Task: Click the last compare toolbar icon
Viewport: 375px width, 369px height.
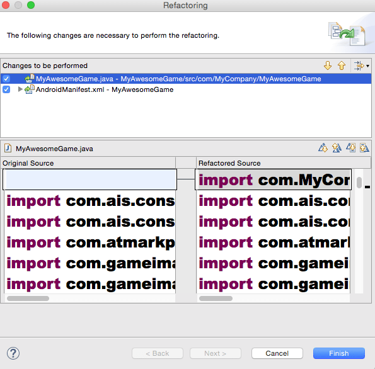Action: 364,148
